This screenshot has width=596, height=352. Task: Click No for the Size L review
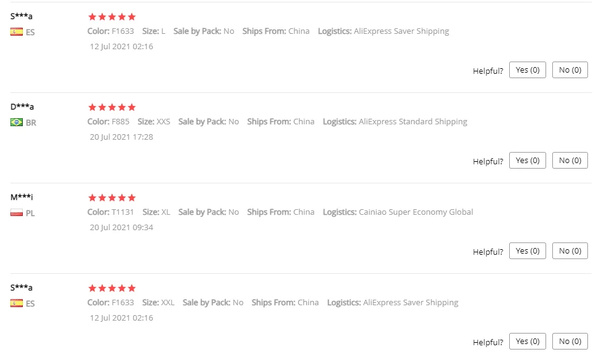[x=570, y=70]
